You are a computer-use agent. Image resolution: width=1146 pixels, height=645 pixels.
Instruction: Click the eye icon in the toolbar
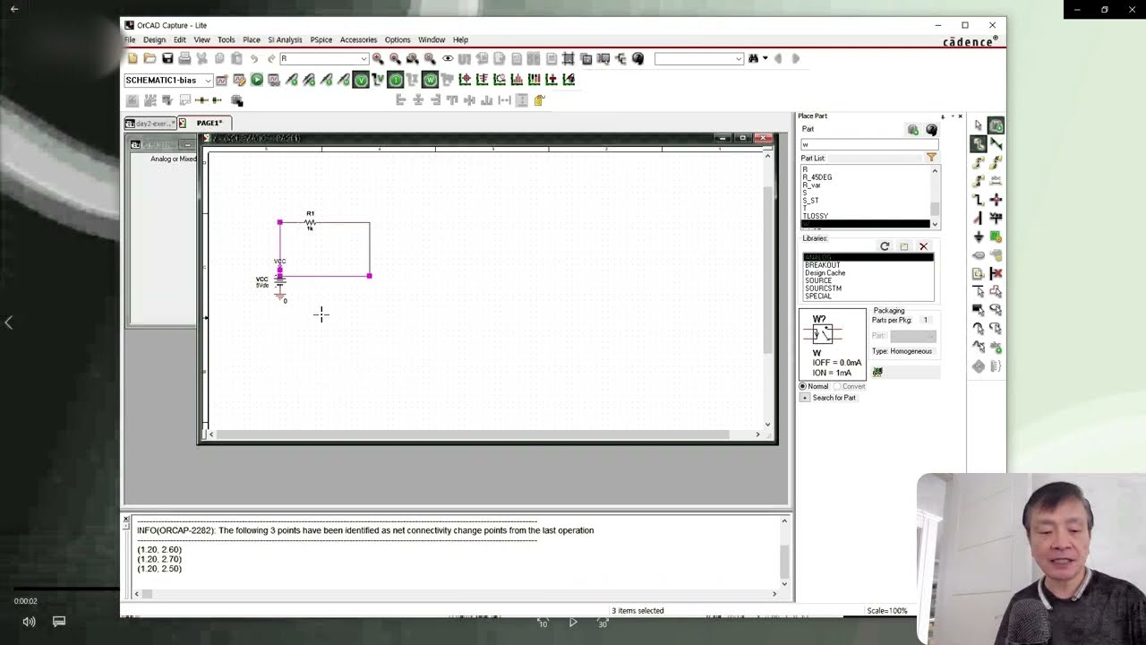coord(448,58)
